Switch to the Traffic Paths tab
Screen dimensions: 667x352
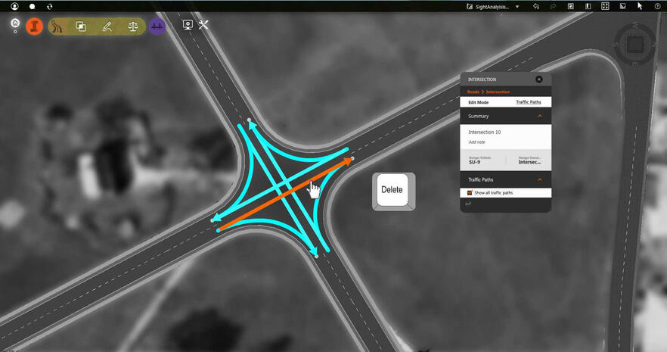click(528, 101)
